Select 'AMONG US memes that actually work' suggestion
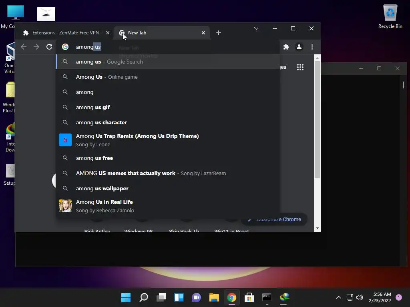 pos(168,173)
